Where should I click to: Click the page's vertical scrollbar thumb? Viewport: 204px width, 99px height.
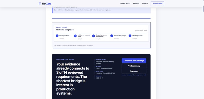point(203,9)
